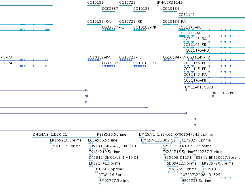Click the DMG5A.1_1.E24.C1 label
The height and width of the screenshot is (185, 245).
(156, 135)
